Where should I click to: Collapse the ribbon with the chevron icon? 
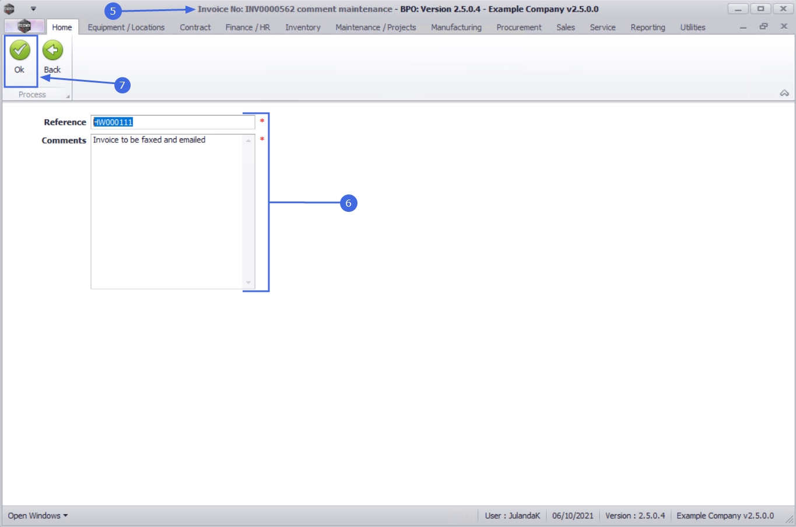click(x=784, y=93)
